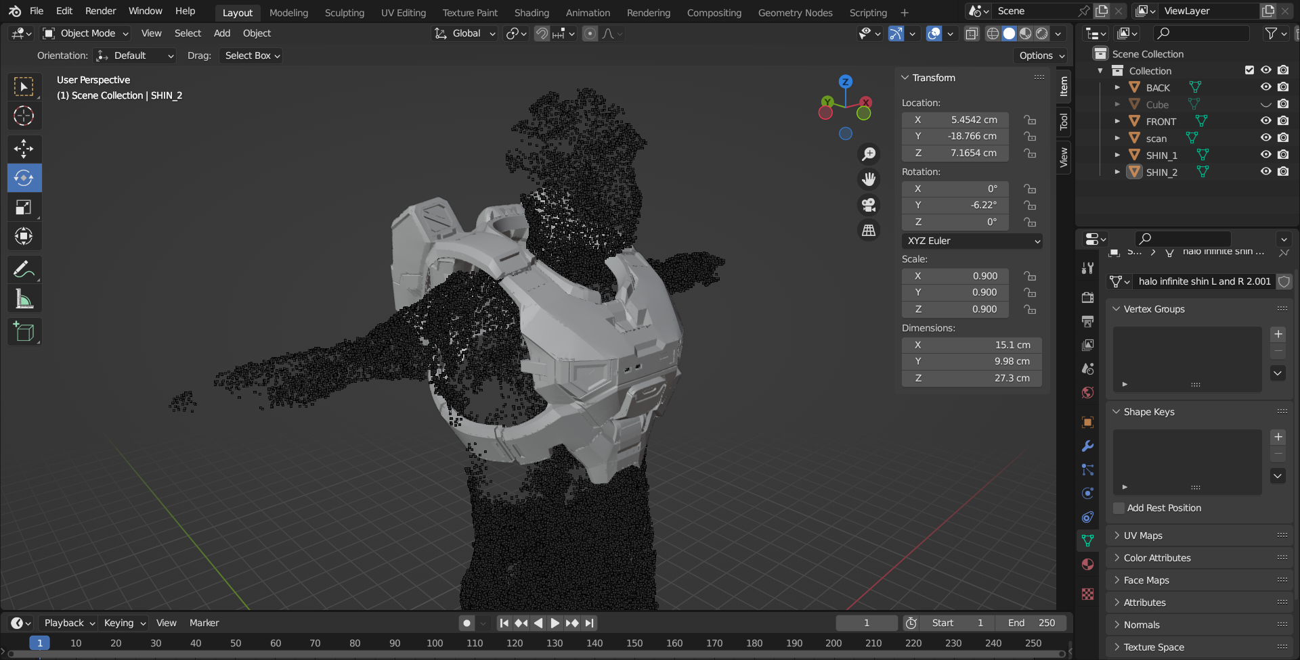Hide the BACK object in the viewport

(x=1265, y=87)
